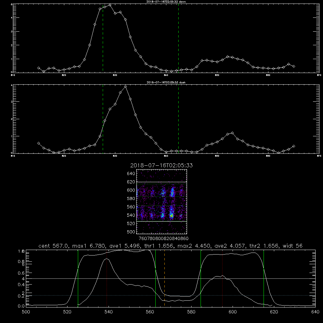This screenshot has height=323, width=323.
Task: Select the 'max1 6.780' value in the stats line
Action: 88,246
